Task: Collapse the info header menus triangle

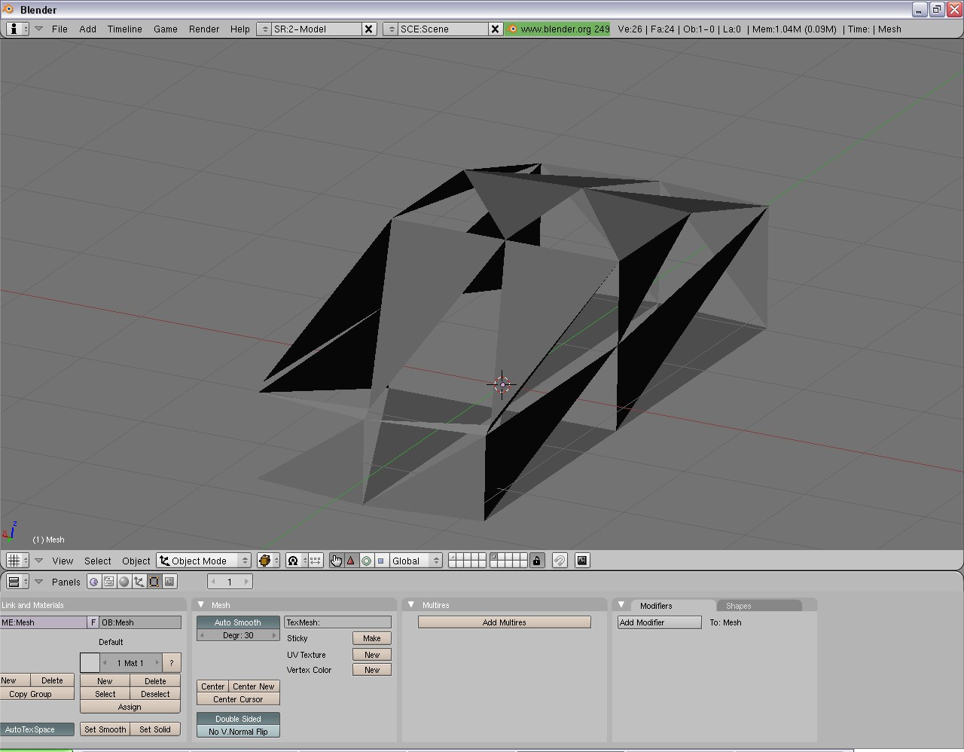Action: [38, 29]
